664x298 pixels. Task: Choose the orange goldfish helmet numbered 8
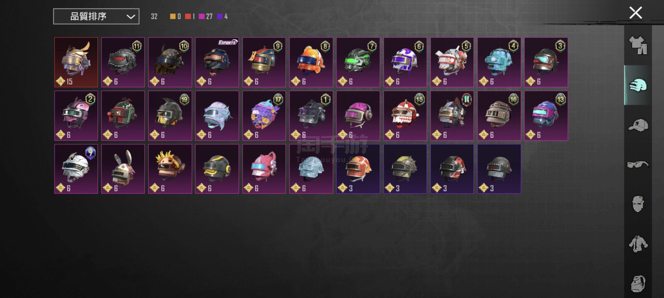(x=311, y=62)
